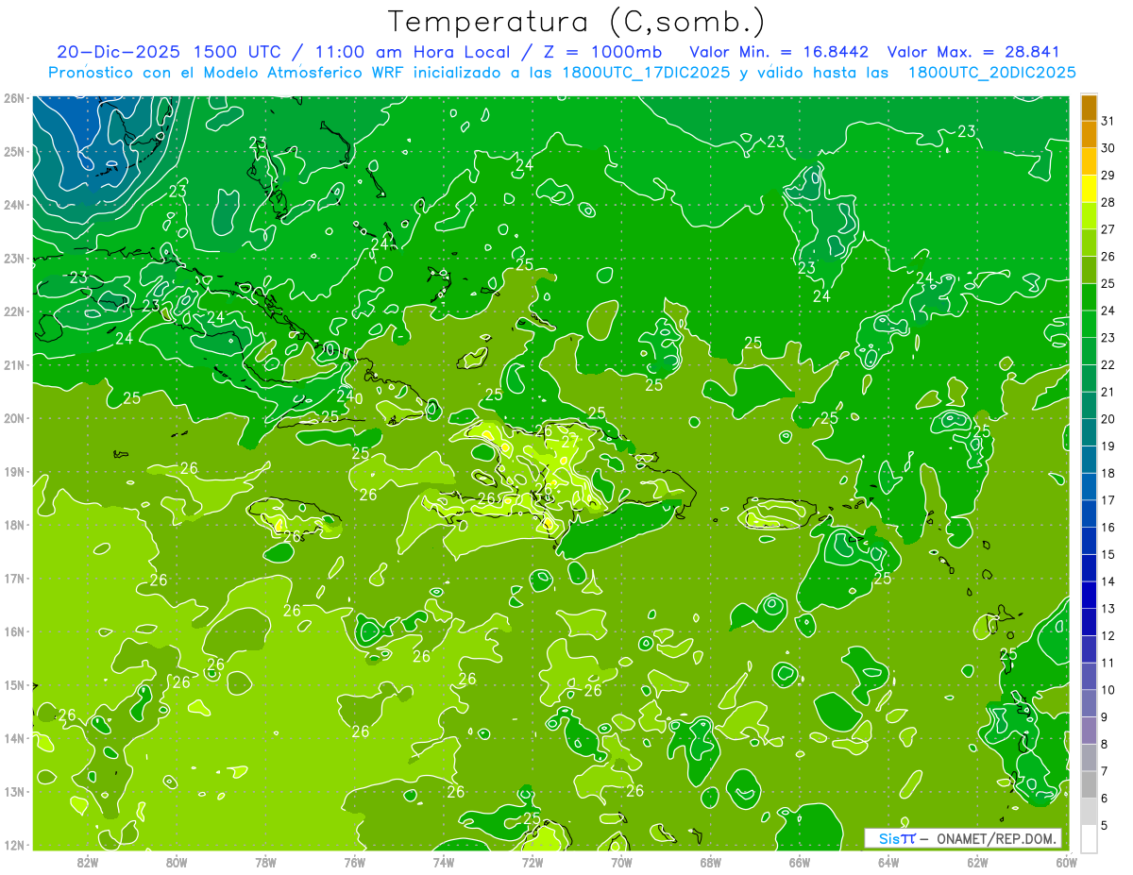Pick the teal swatch between 19 and 20
1133x875 pixels.
click(x=1089, y=432)
